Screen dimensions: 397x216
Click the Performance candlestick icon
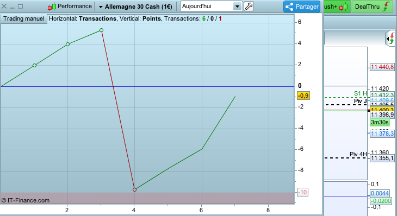tap(52, 7)
